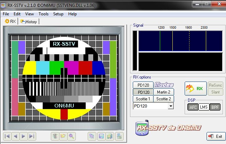
Task: Click the rightmost image-transfer toolbar icon
Action: point(119,136)
